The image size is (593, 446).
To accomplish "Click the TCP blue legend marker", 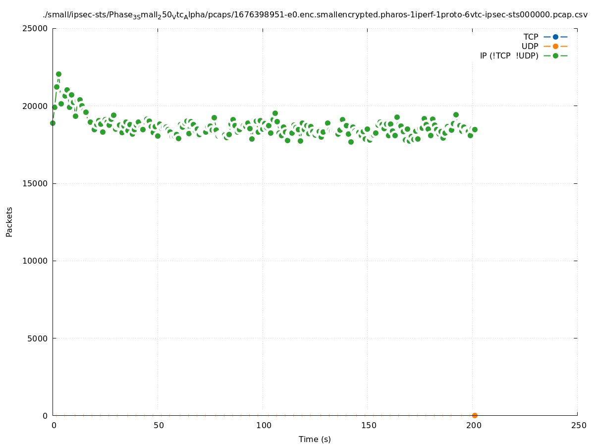I will (555, 37).
